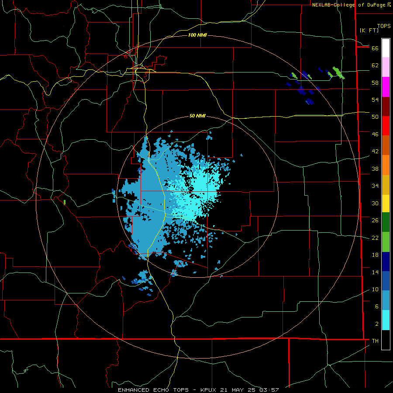Click the TH threshold label on legend
This screenshot has height=393, width=393.
click(375, 341)
